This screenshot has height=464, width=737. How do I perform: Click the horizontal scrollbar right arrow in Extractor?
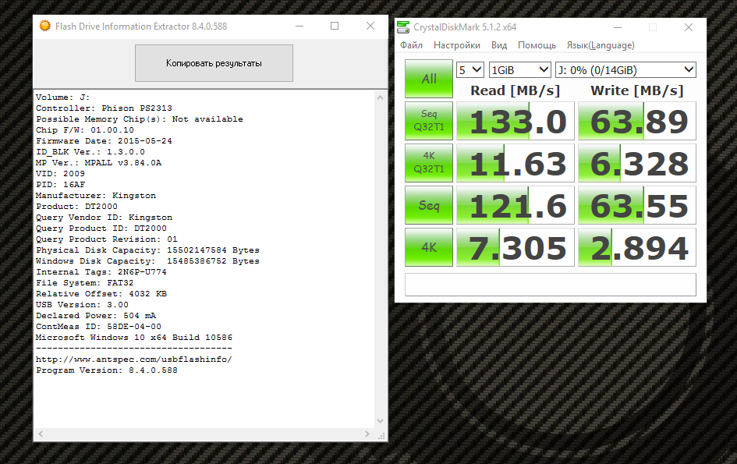[367, 434]
